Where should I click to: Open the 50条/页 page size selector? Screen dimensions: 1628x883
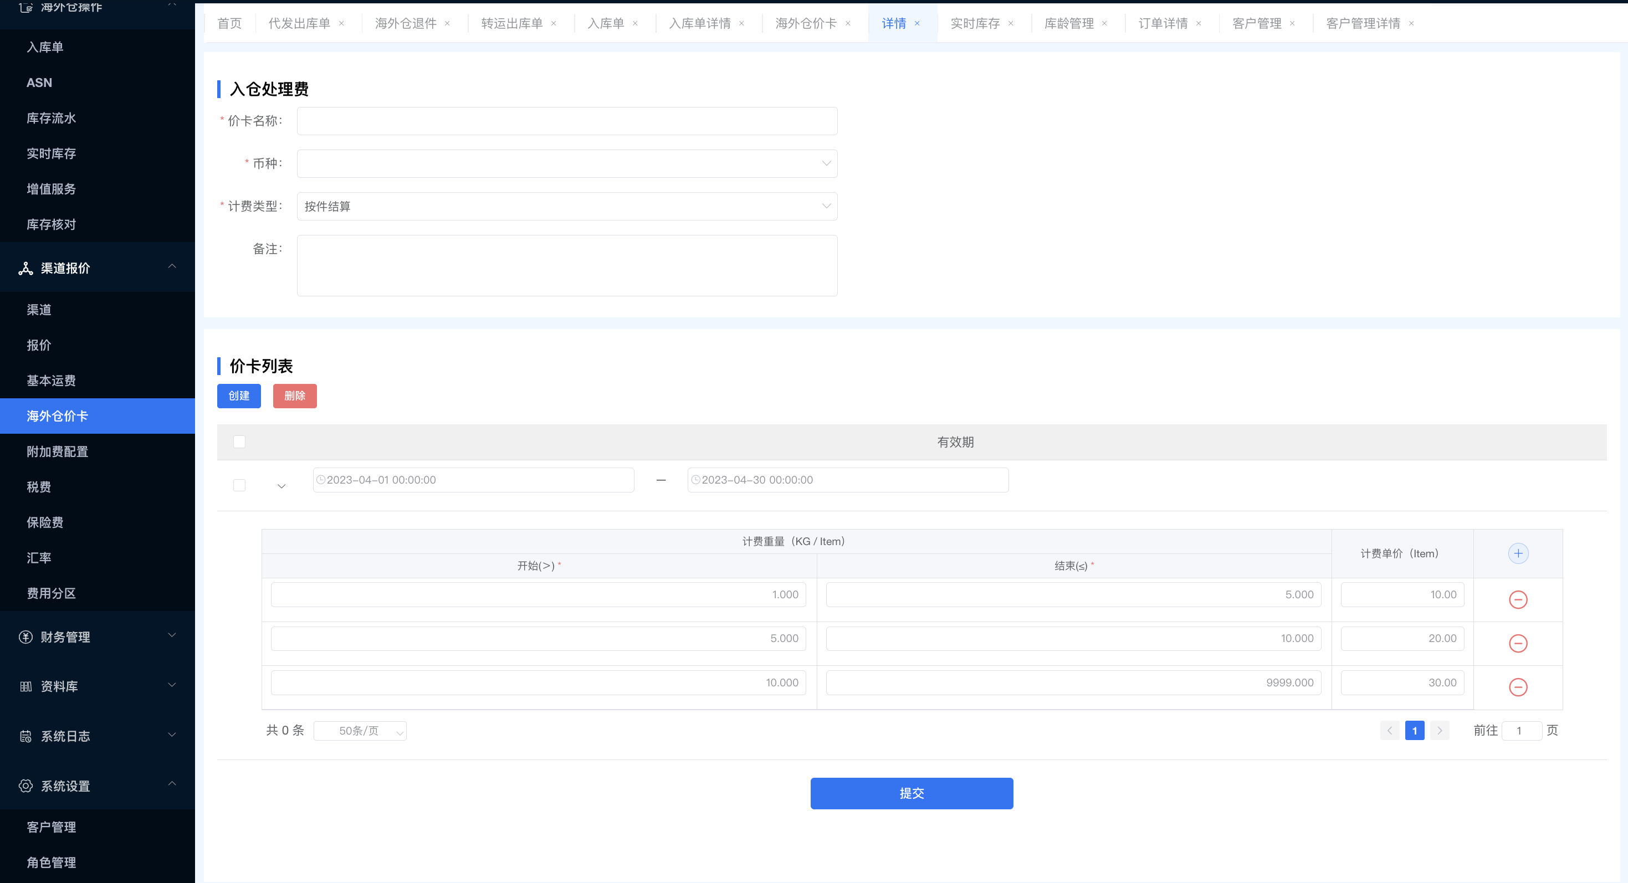360,731
